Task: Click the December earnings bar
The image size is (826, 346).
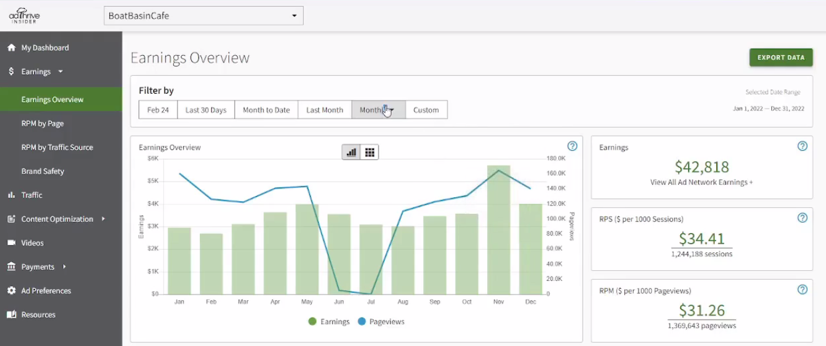Action: tap(531, 249)
